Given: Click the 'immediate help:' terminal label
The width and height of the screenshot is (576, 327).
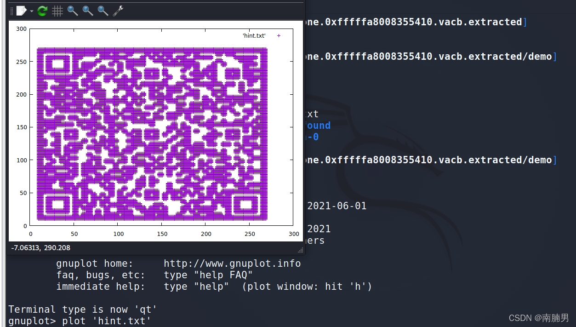Looking at the screenshot, I should (x=101, y=287).
